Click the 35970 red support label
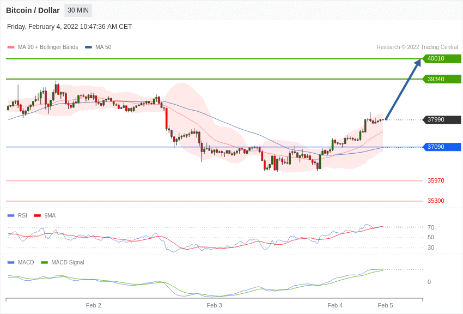Screen dimensions: 463x314 [x=436, y=180]
